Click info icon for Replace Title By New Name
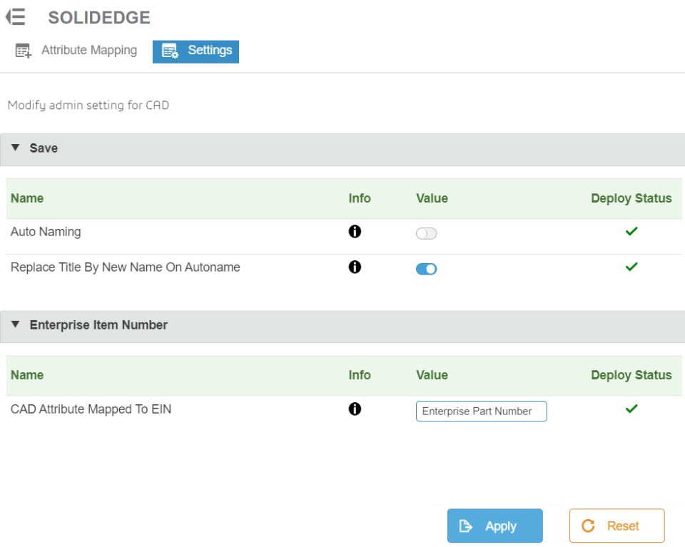 coord(355,267)
